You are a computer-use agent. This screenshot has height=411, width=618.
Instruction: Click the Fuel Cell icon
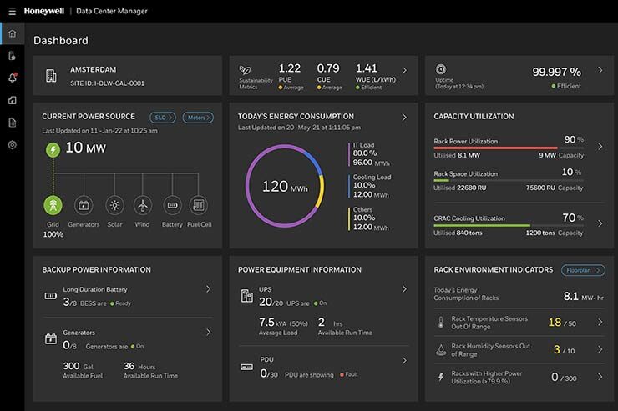point(198,205)
